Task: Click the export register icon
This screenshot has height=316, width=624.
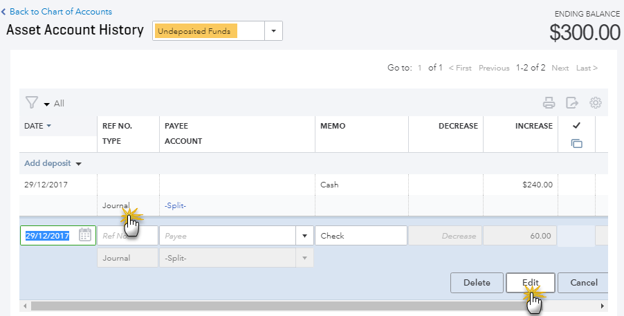Action: coord(572,103)
